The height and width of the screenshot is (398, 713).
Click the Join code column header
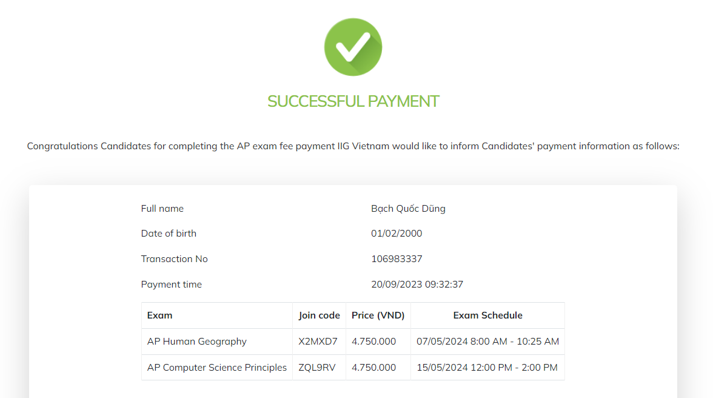click(319, 315)
